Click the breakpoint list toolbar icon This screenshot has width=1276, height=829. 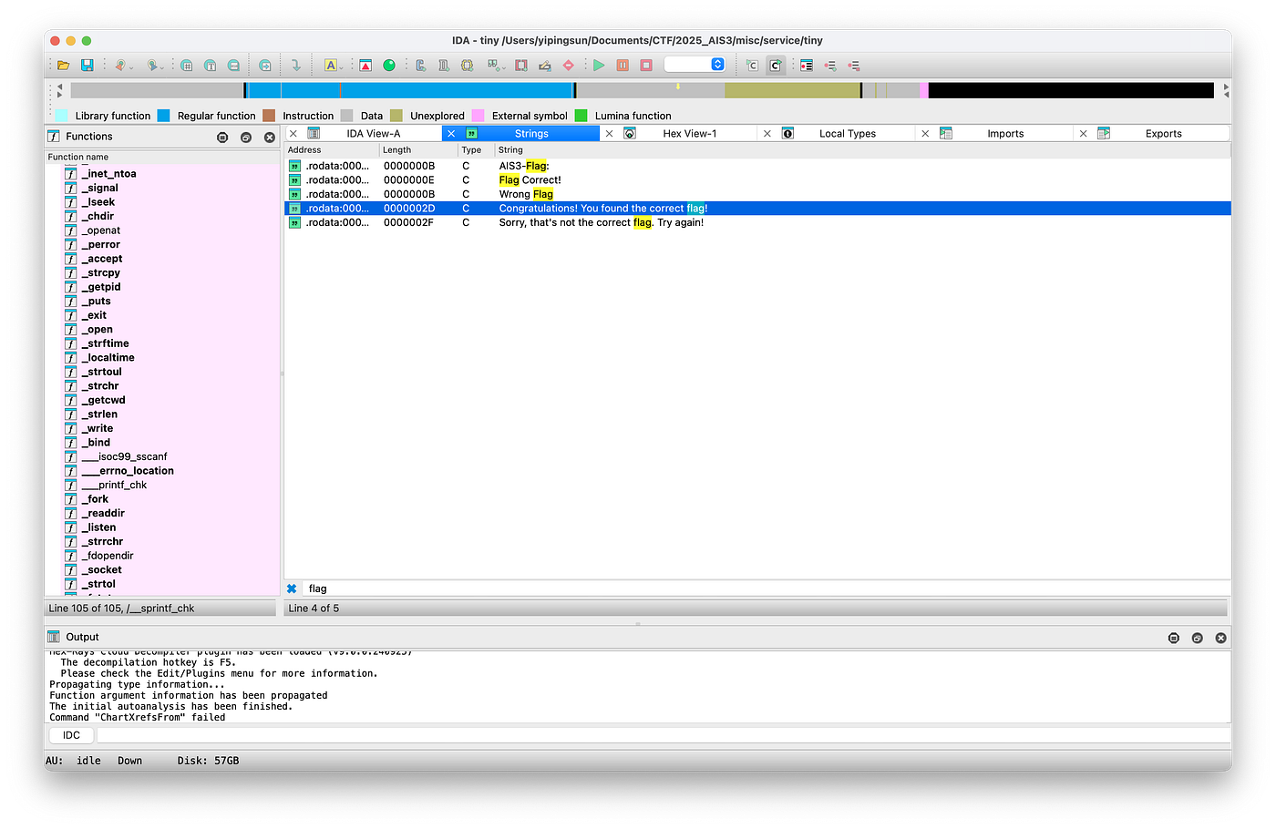tap(807, 66)
